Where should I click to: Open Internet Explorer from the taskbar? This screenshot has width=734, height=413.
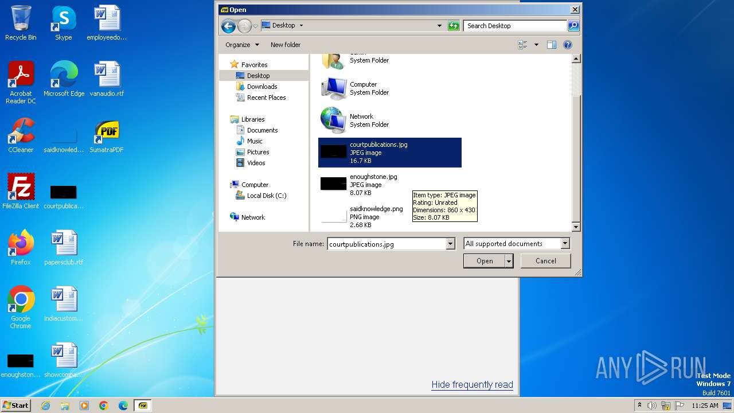click(45, 406)
